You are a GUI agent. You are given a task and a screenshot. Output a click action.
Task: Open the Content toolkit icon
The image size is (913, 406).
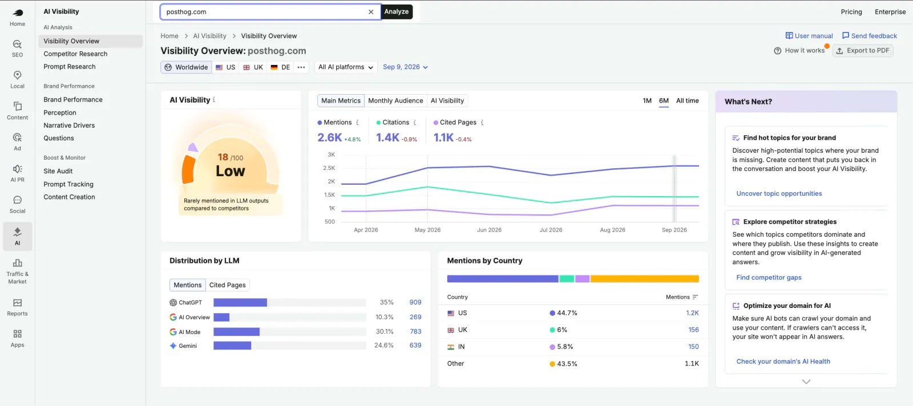(x=17, y=111)
